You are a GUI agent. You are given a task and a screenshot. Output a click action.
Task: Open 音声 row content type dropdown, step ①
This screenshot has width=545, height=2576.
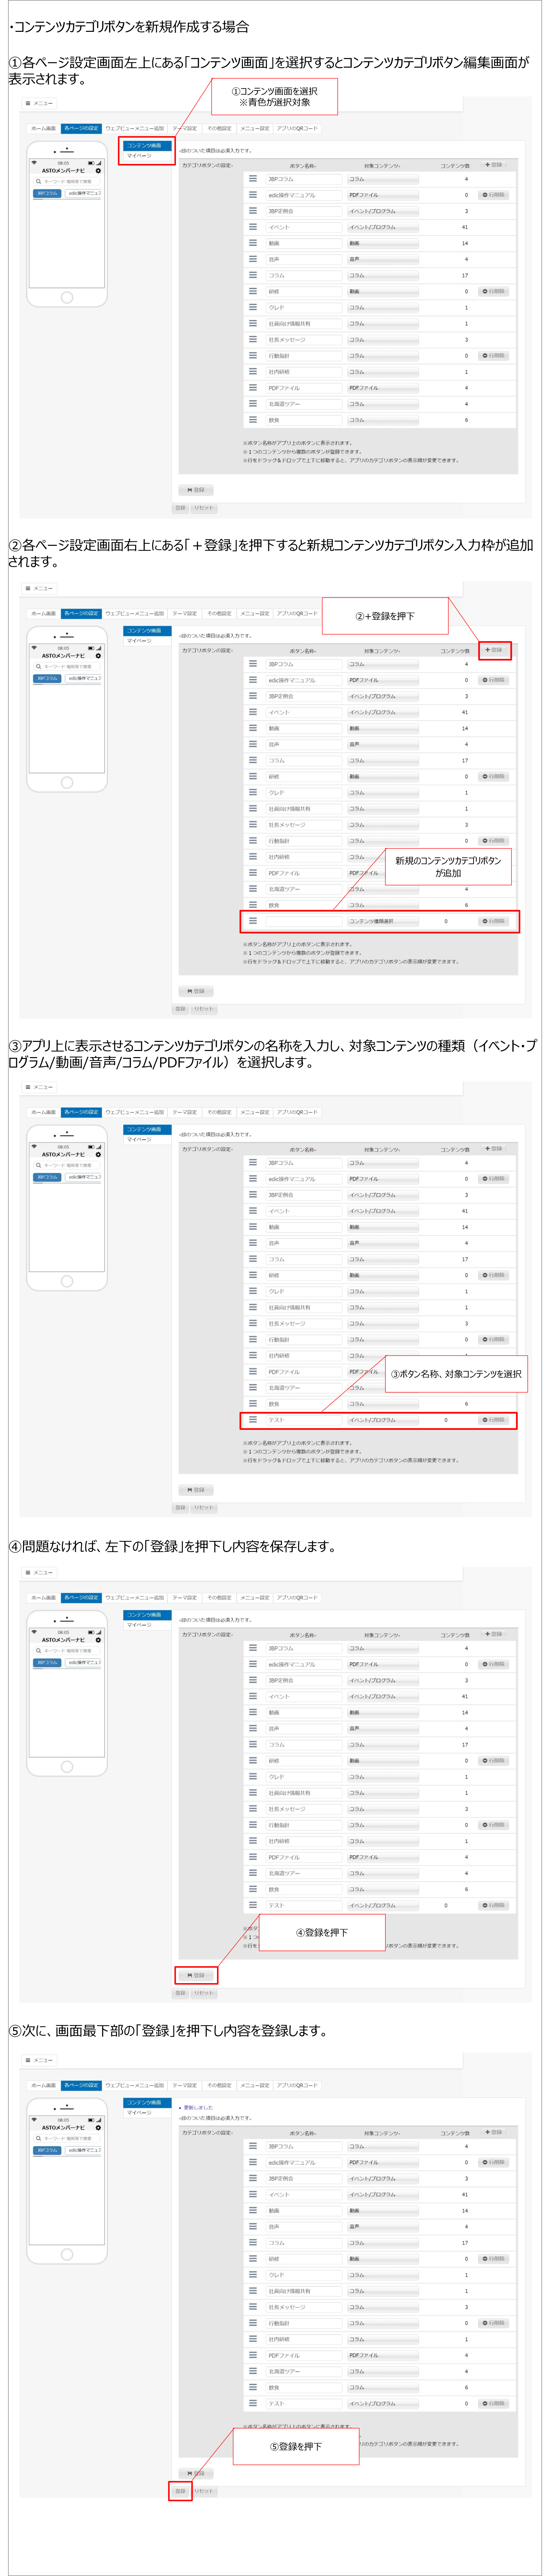tap(383, 259)
